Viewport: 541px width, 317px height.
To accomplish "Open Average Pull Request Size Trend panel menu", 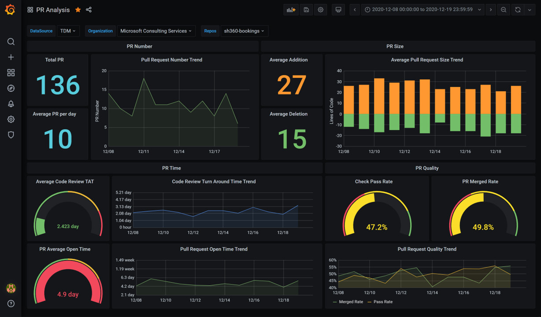I will point(427,60).
